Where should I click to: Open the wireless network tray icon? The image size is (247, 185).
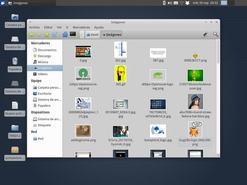tap(181, 3)
